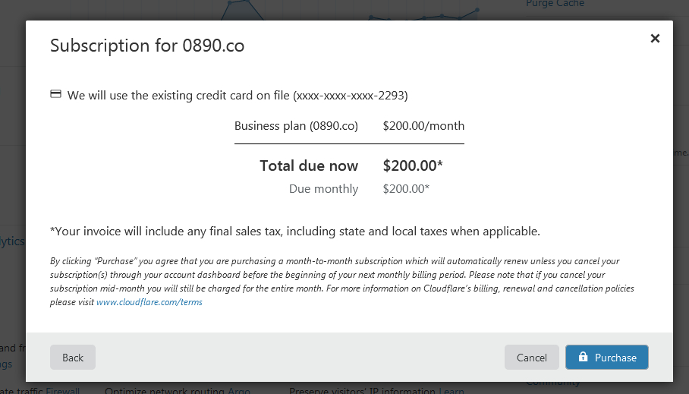689x394 pixels.
Task: Click the Due monthly label
Action: [323, 188]
